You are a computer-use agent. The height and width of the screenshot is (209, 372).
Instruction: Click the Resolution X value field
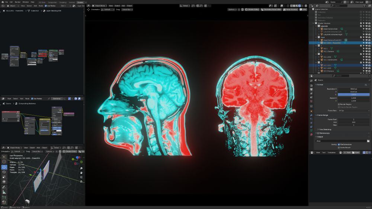[x=354, y=89]
